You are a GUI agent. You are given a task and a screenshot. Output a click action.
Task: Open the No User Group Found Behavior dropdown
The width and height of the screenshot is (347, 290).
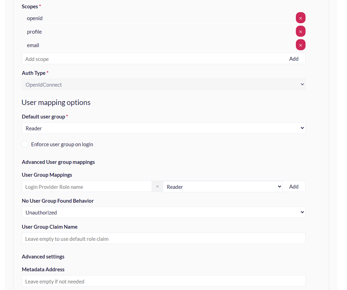coord(163,212)
